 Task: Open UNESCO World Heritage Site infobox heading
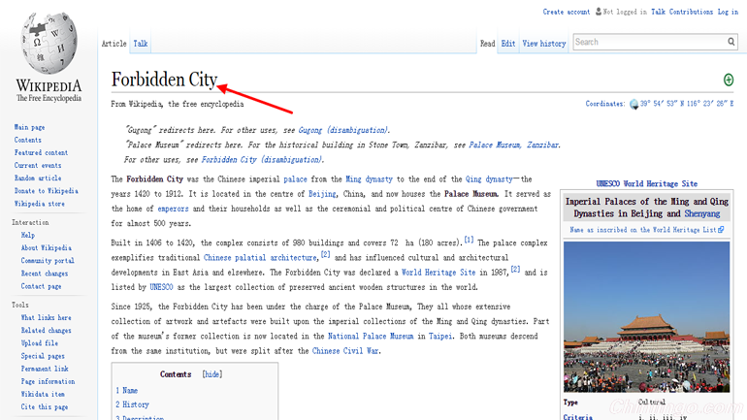coord(646,183)
